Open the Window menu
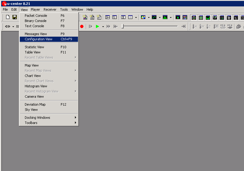Viewport: 244px width, 171px height. (77, 9)
